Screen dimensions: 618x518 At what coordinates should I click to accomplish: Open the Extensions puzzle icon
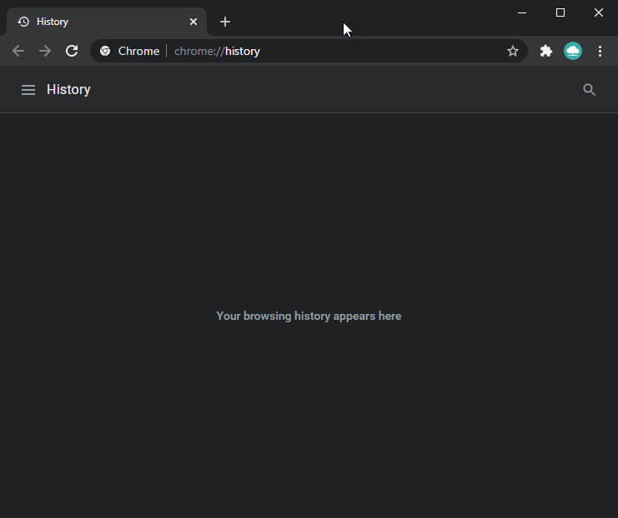pyautogui.click(x=546, y=51)
